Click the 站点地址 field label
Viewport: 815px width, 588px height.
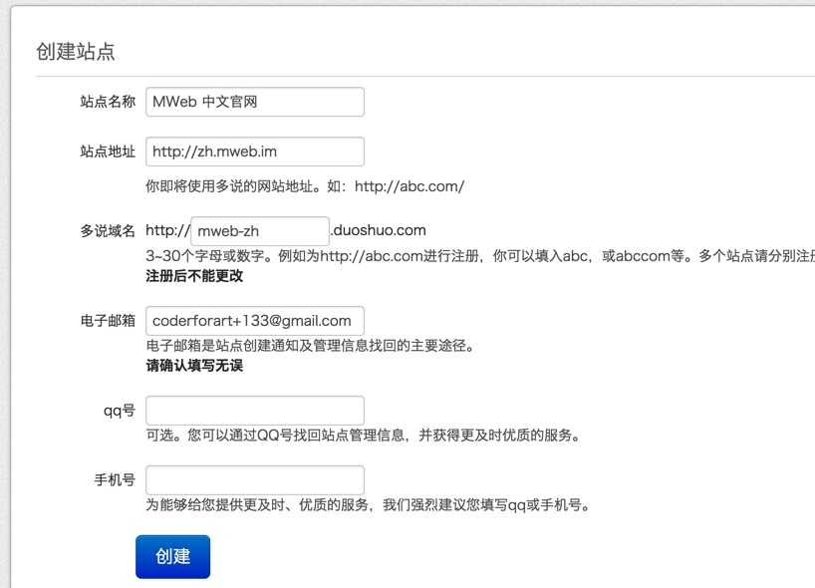(108, 151)
